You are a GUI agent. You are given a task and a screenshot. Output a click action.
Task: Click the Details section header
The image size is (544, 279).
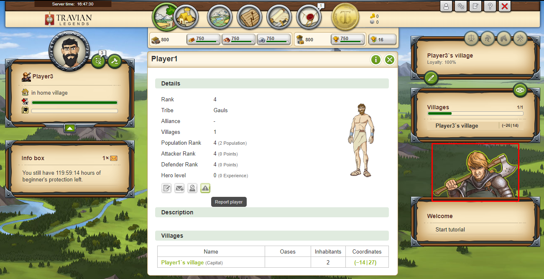[x=272, y=83]
